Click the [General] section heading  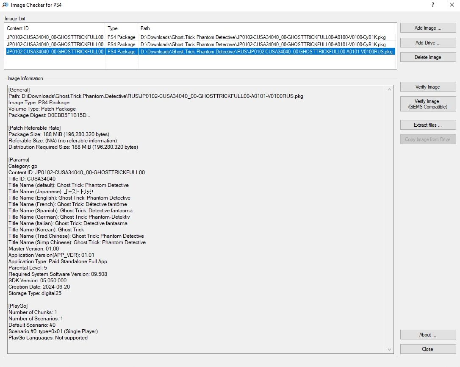pyautogui.click(x=19, y=90)
